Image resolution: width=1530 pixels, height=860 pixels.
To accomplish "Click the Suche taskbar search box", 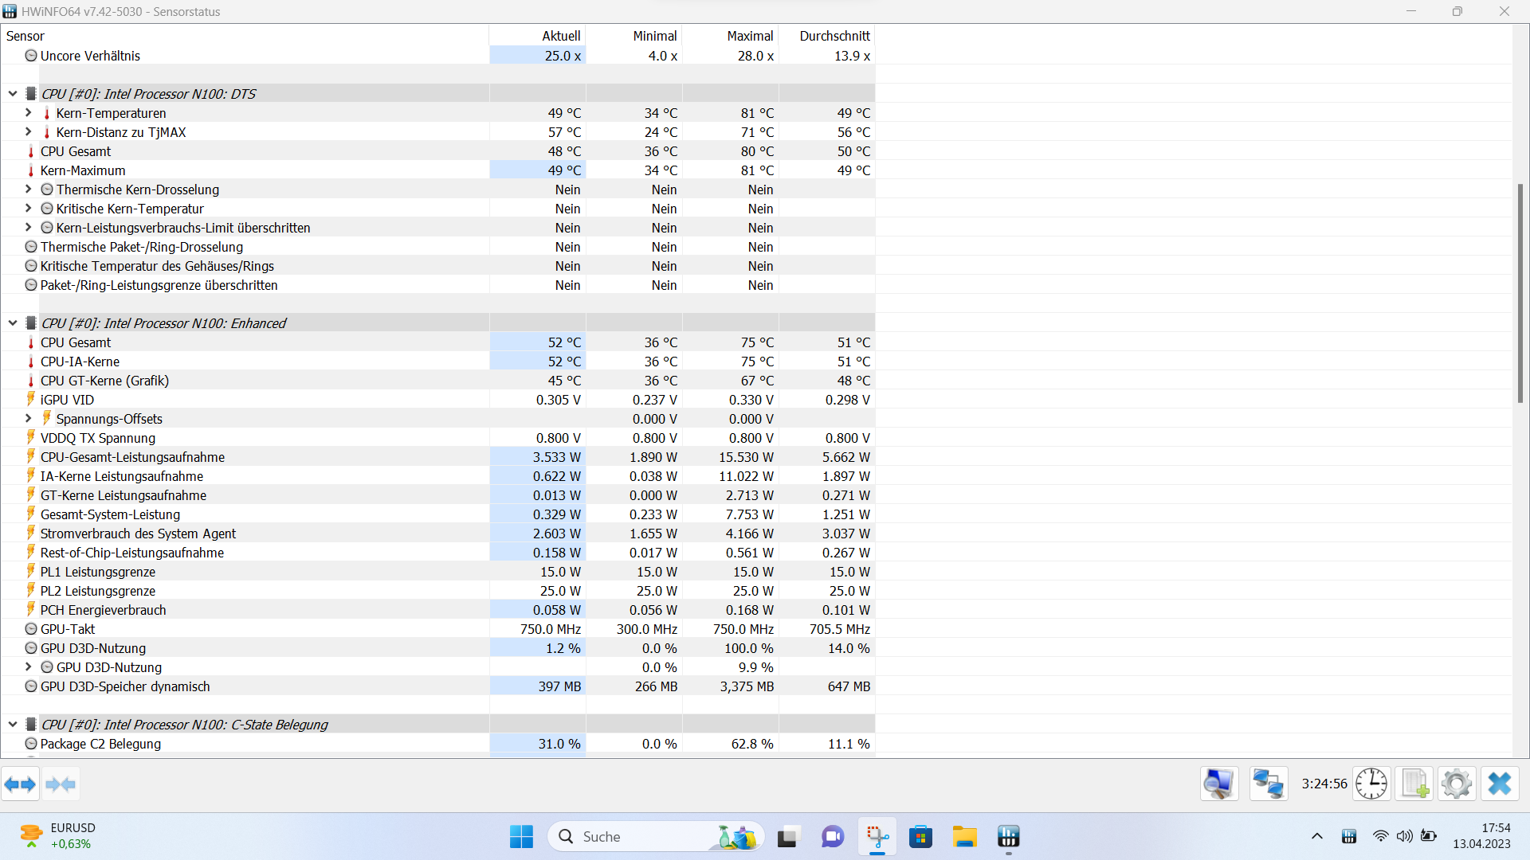I will 656,837.
